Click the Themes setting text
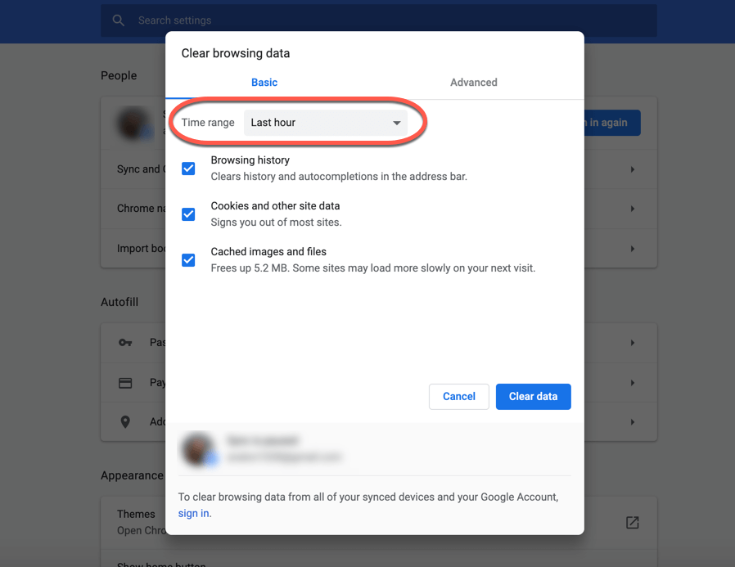Viewport: 735px width, 567px height. (x=136, y=514)
